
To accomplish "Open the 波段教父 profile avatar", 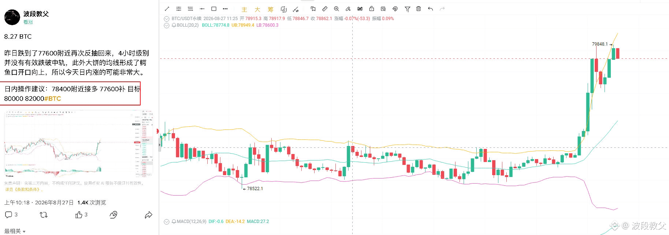I will 12,17.
